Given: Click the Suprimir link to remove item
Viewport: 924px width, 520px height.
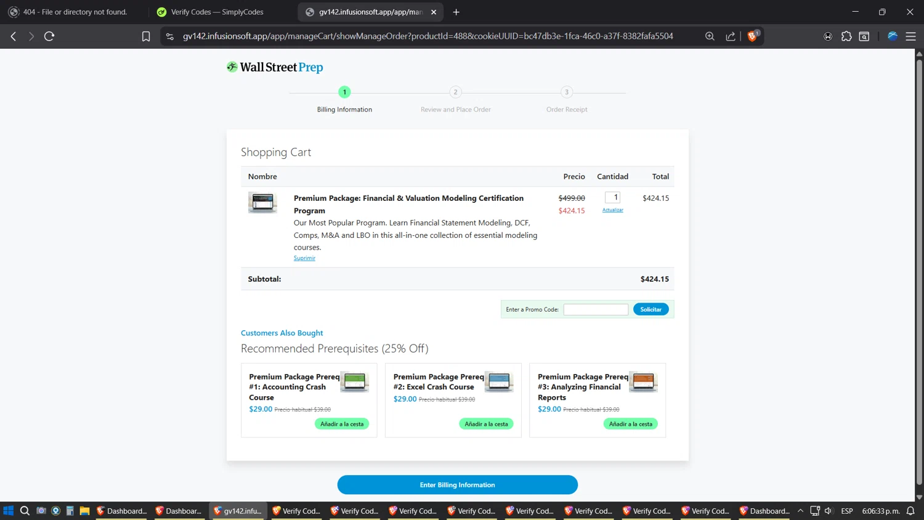Looking at the screenshot, I should [304, 258].
